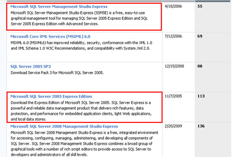Open Microsoft SQL Server 2008 Management Studio Express link

click(x=64, y=126)
